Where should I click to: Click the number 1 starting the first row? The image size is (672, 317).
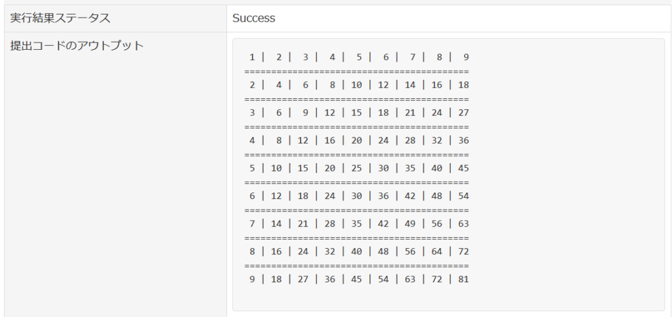tap(252, 57)
